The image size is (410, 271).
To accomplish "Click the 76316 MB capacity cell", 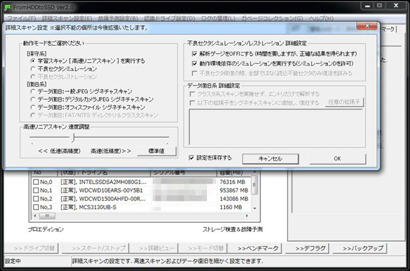I will (x=232, y=182).
